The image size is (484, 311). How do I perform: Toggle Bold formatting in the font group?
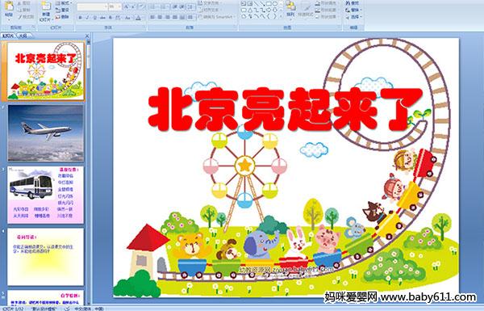click(x=80, y=18)
